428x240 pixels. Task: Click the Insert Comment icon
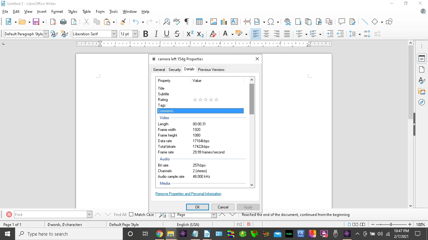pos(342,22)
